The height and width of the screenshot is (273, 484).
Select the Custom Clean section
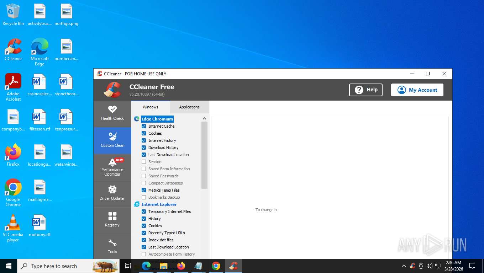coord(112,140)
